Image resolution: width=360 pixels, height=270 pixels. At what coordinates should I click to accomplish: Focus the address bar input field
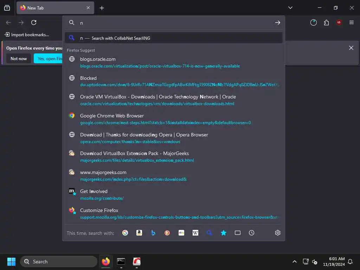(x=174, y=23)
